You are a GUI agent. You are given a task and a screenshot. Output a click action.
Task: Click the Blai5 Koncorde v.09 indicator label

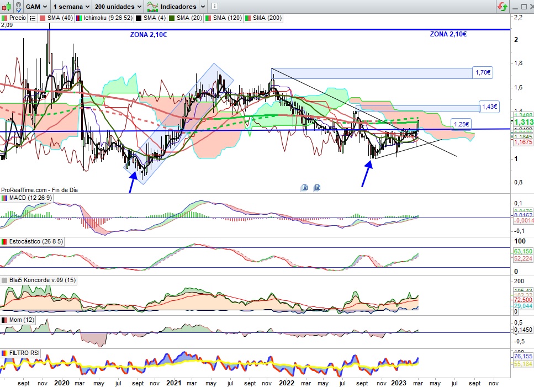pyautogui.click(x=39, y=280)
